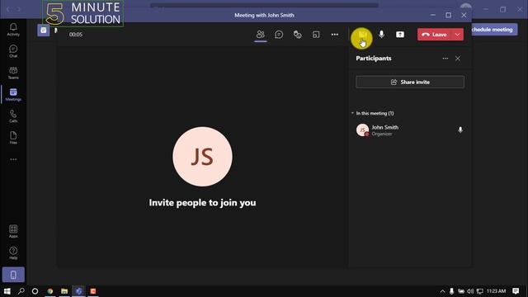528x297 pixels.
Task: Collapse the In this meeting section
Action: (352, 113)
